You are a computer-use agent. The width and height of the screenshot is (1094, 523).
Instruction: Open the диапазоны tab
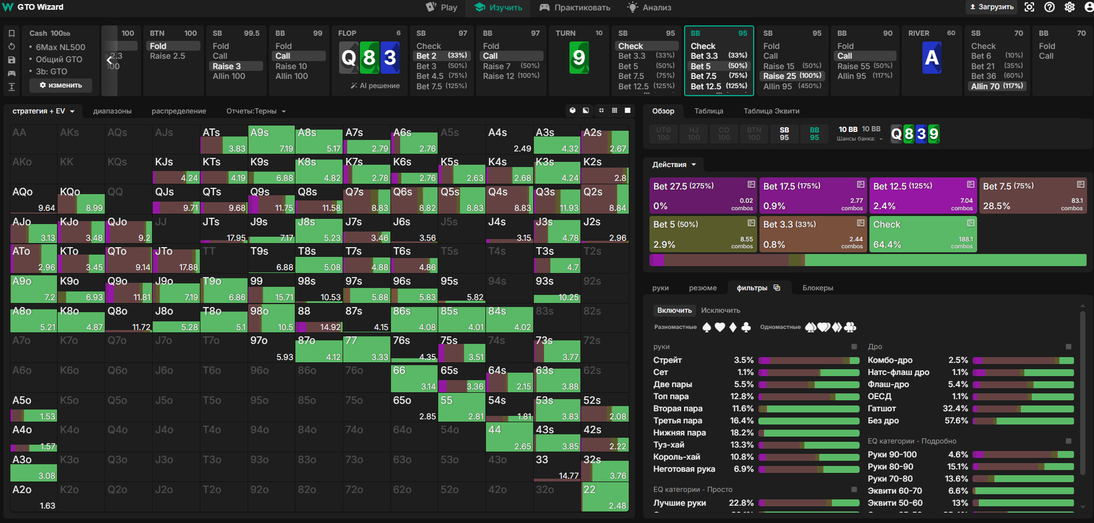(112, 111)
